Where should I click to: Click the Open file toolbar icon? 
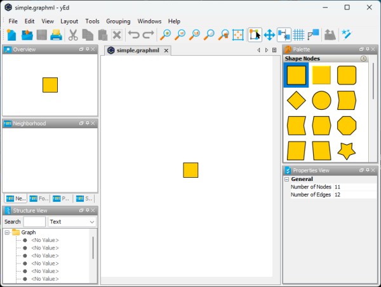point(27,35)
